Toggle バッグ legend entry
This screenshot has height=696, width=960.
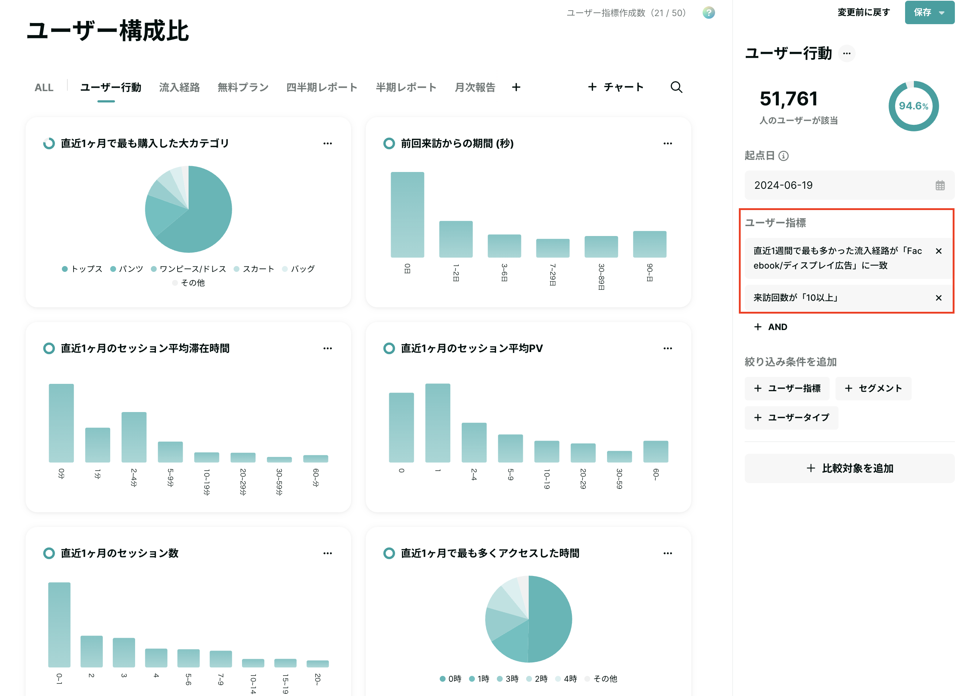[298, 269]
